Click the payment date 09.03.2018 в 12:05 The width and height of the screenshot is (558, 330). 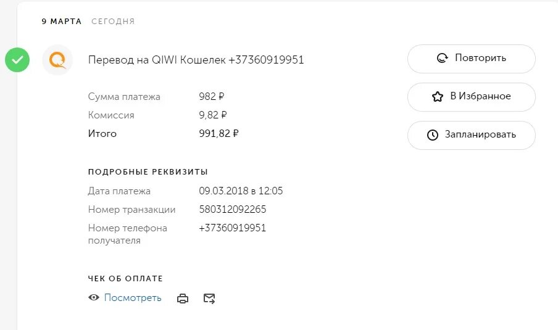pyautogui.click(x=241, y=191)
